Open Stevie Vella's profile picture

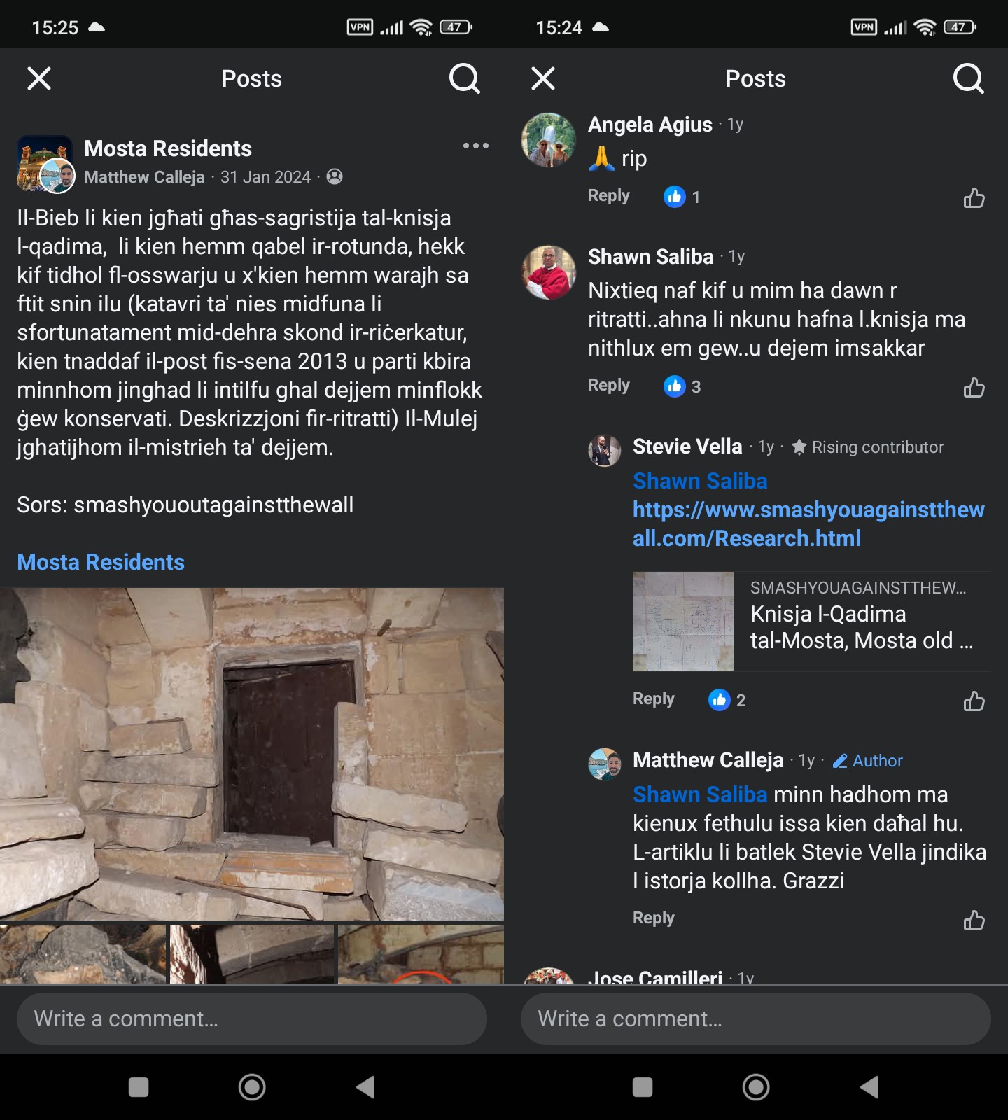[x=605, y=450]
